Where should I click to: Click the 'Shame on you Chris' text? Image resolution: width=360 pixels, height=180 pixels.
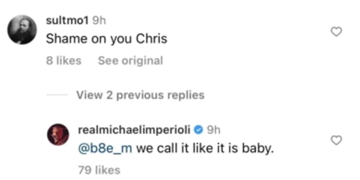107,39
